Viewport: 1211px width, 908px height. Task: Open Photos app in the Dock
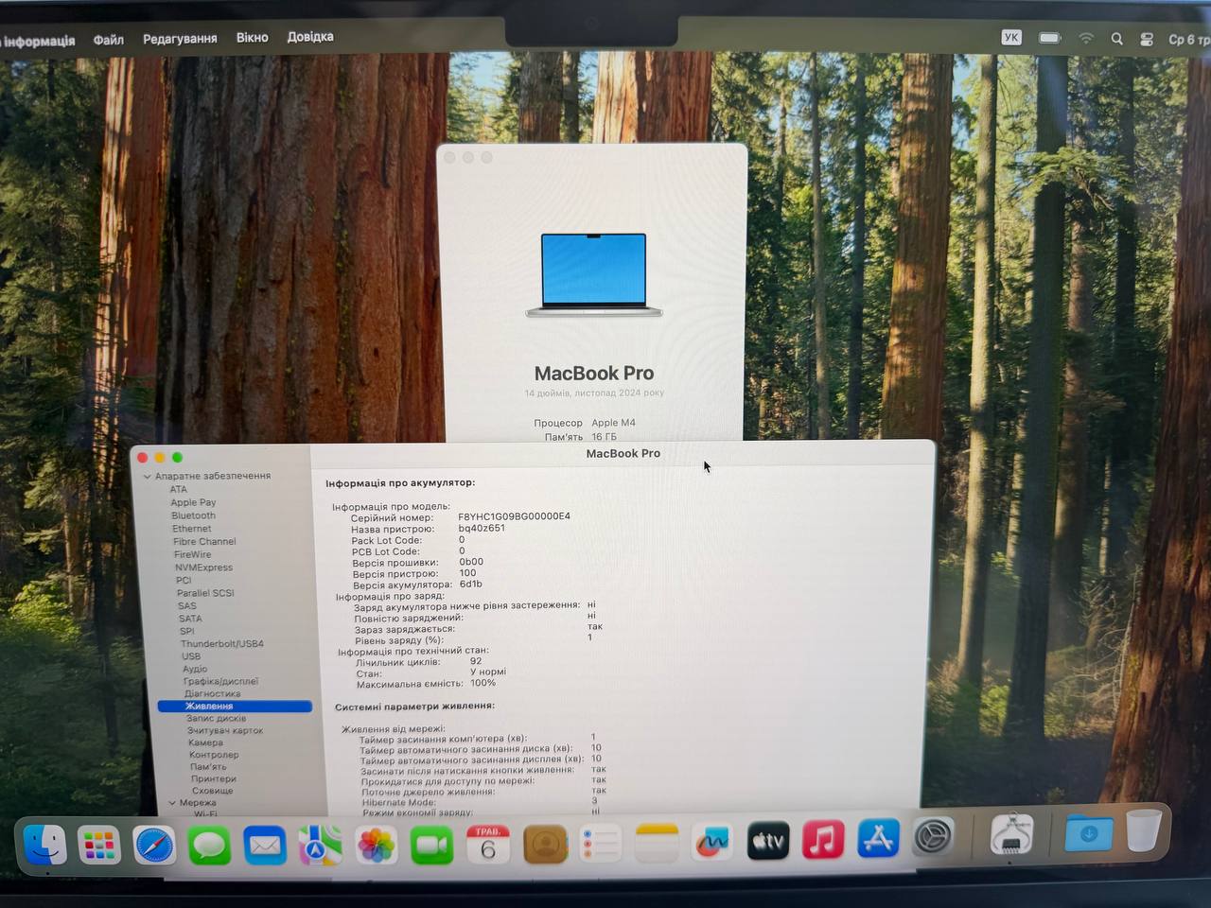point(376,845)
